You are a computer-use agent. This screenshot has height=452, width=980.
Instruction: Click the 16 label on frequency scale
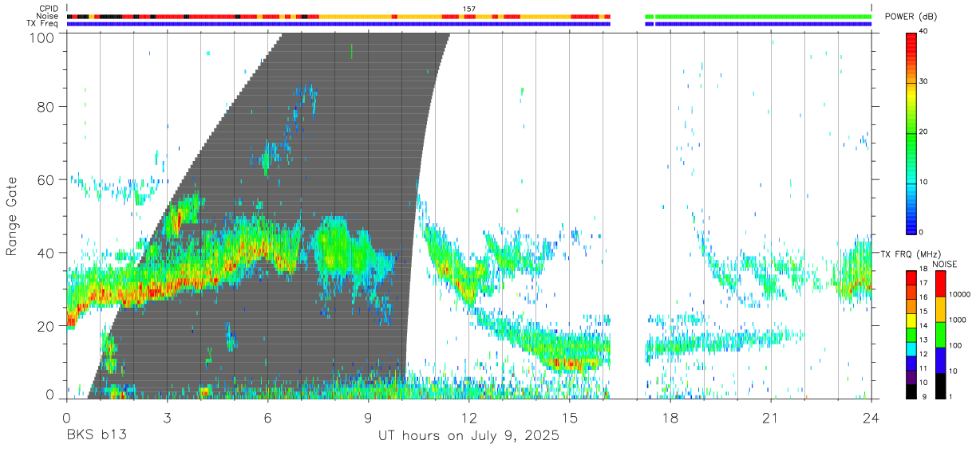(923, 297)
